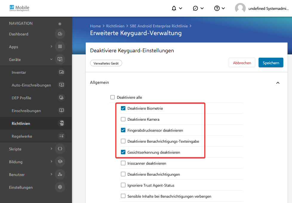This screenshot has width=292, height=203.
Task: Select DEP Profile in the sidebar
Action: tap(21, 98)
